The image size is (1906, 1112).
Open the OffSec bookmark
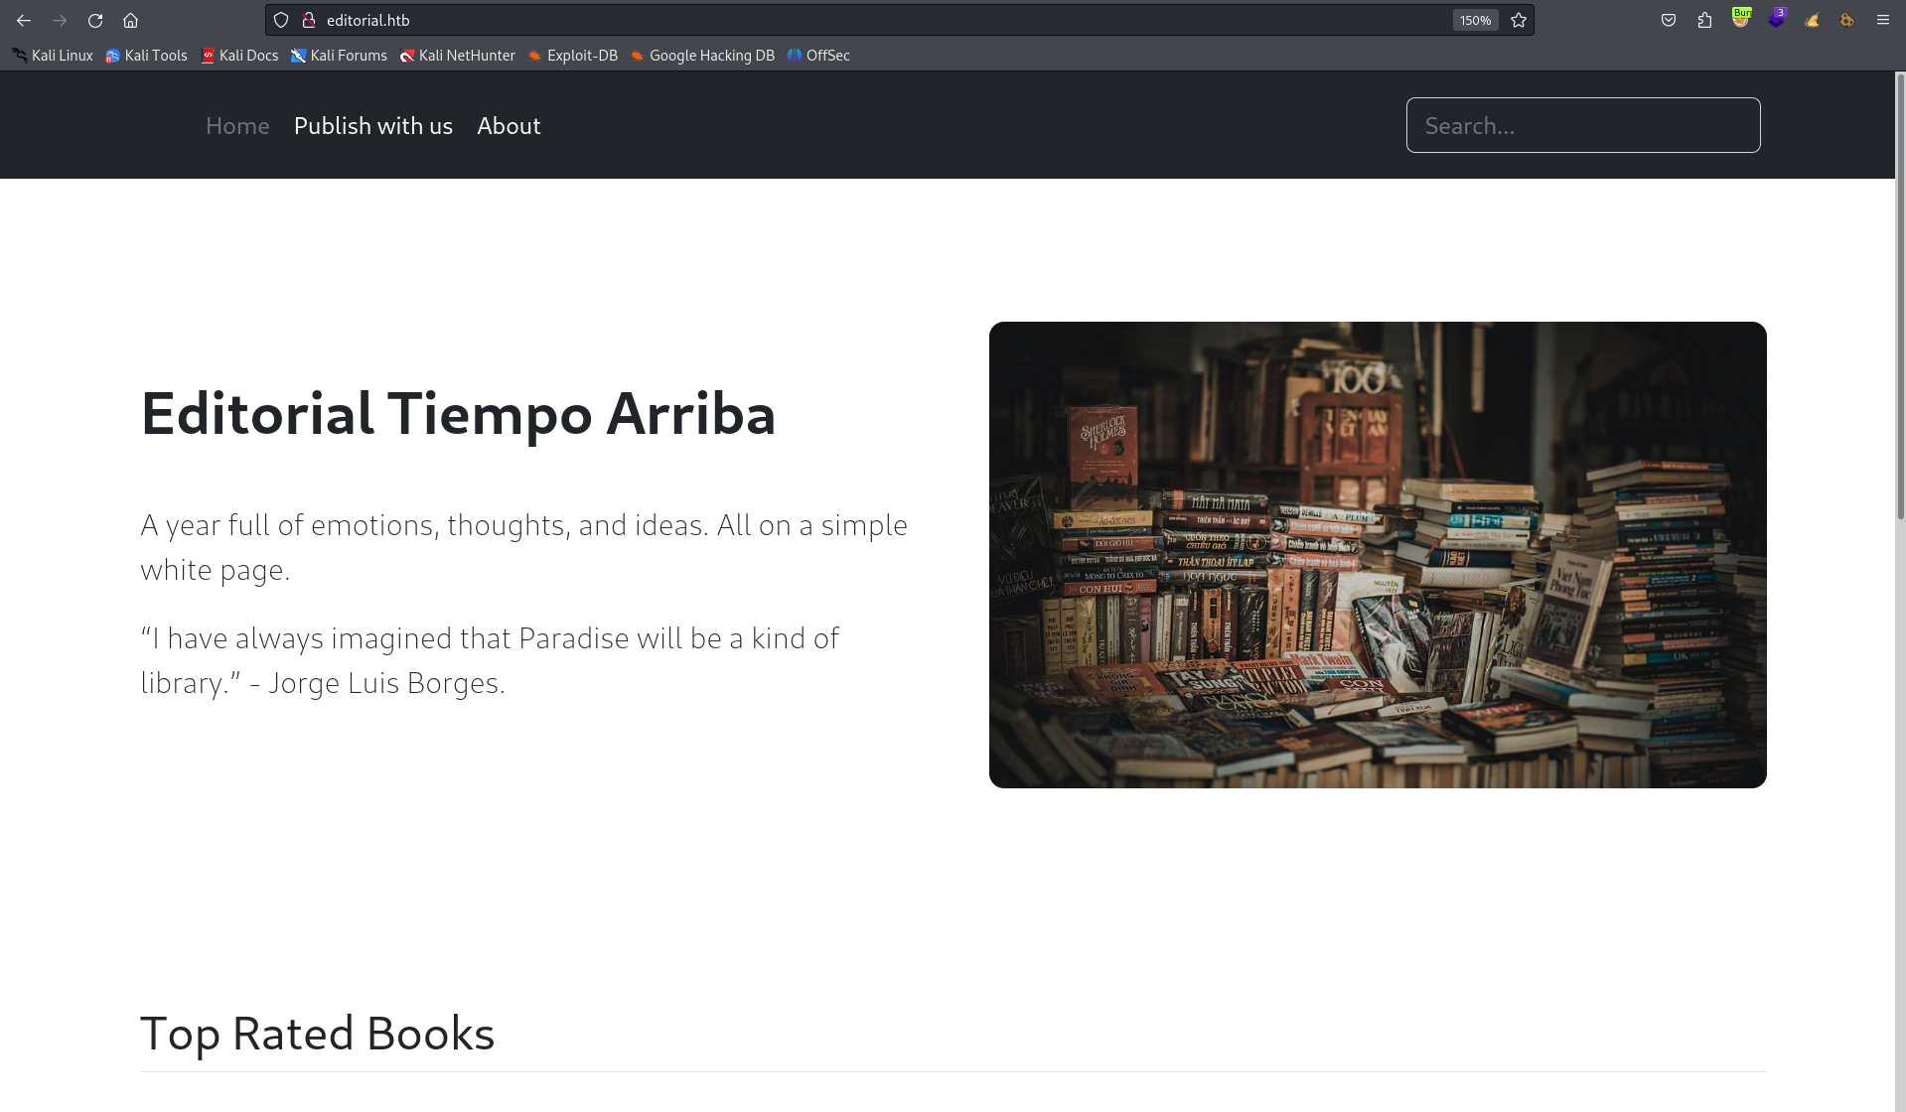pyautogui.click(x=818, y=56)
